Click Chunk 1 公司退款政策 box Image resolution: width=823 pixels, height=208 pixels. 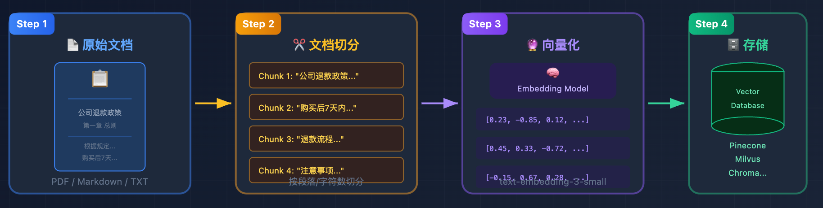(326, 76)
